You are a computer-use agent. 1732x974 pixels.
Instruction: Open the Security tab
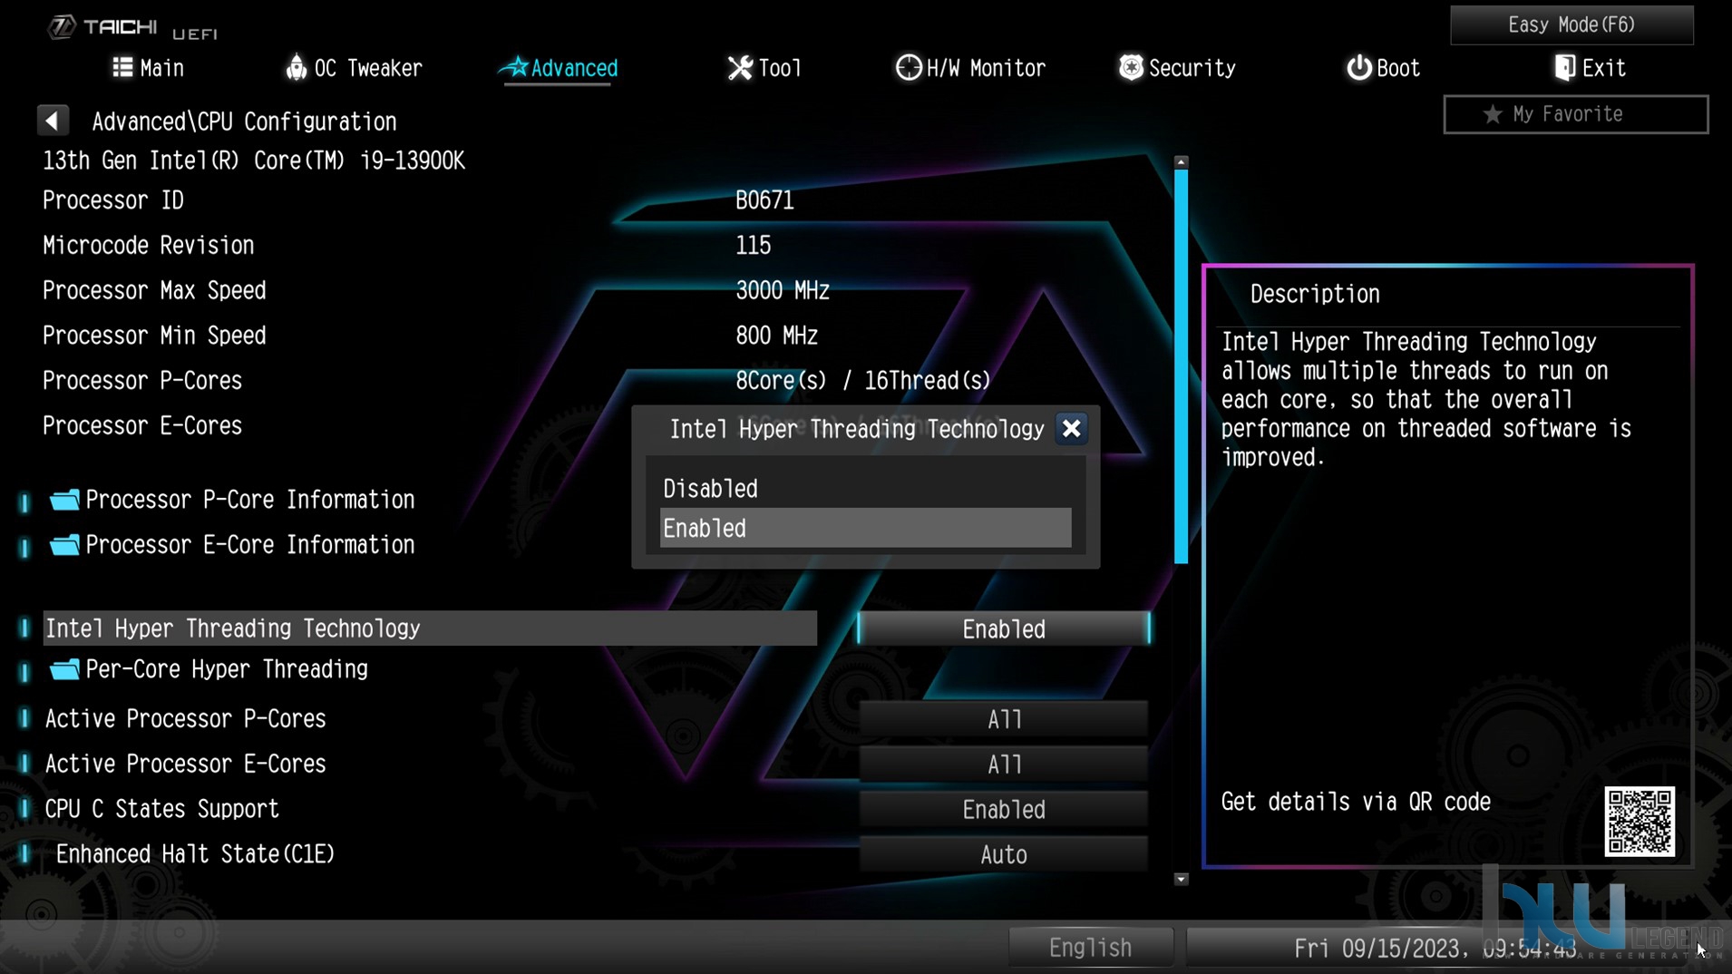pos(1177,68)
